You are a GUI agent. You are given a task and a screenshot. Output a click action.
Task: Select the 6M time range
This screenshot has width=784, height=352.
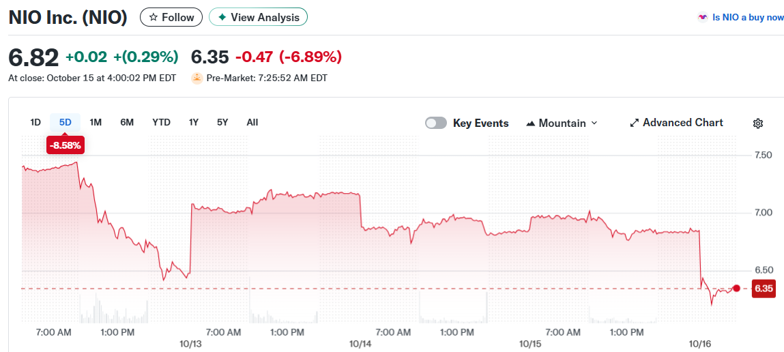pyautogui.click(x=127, y=123)
